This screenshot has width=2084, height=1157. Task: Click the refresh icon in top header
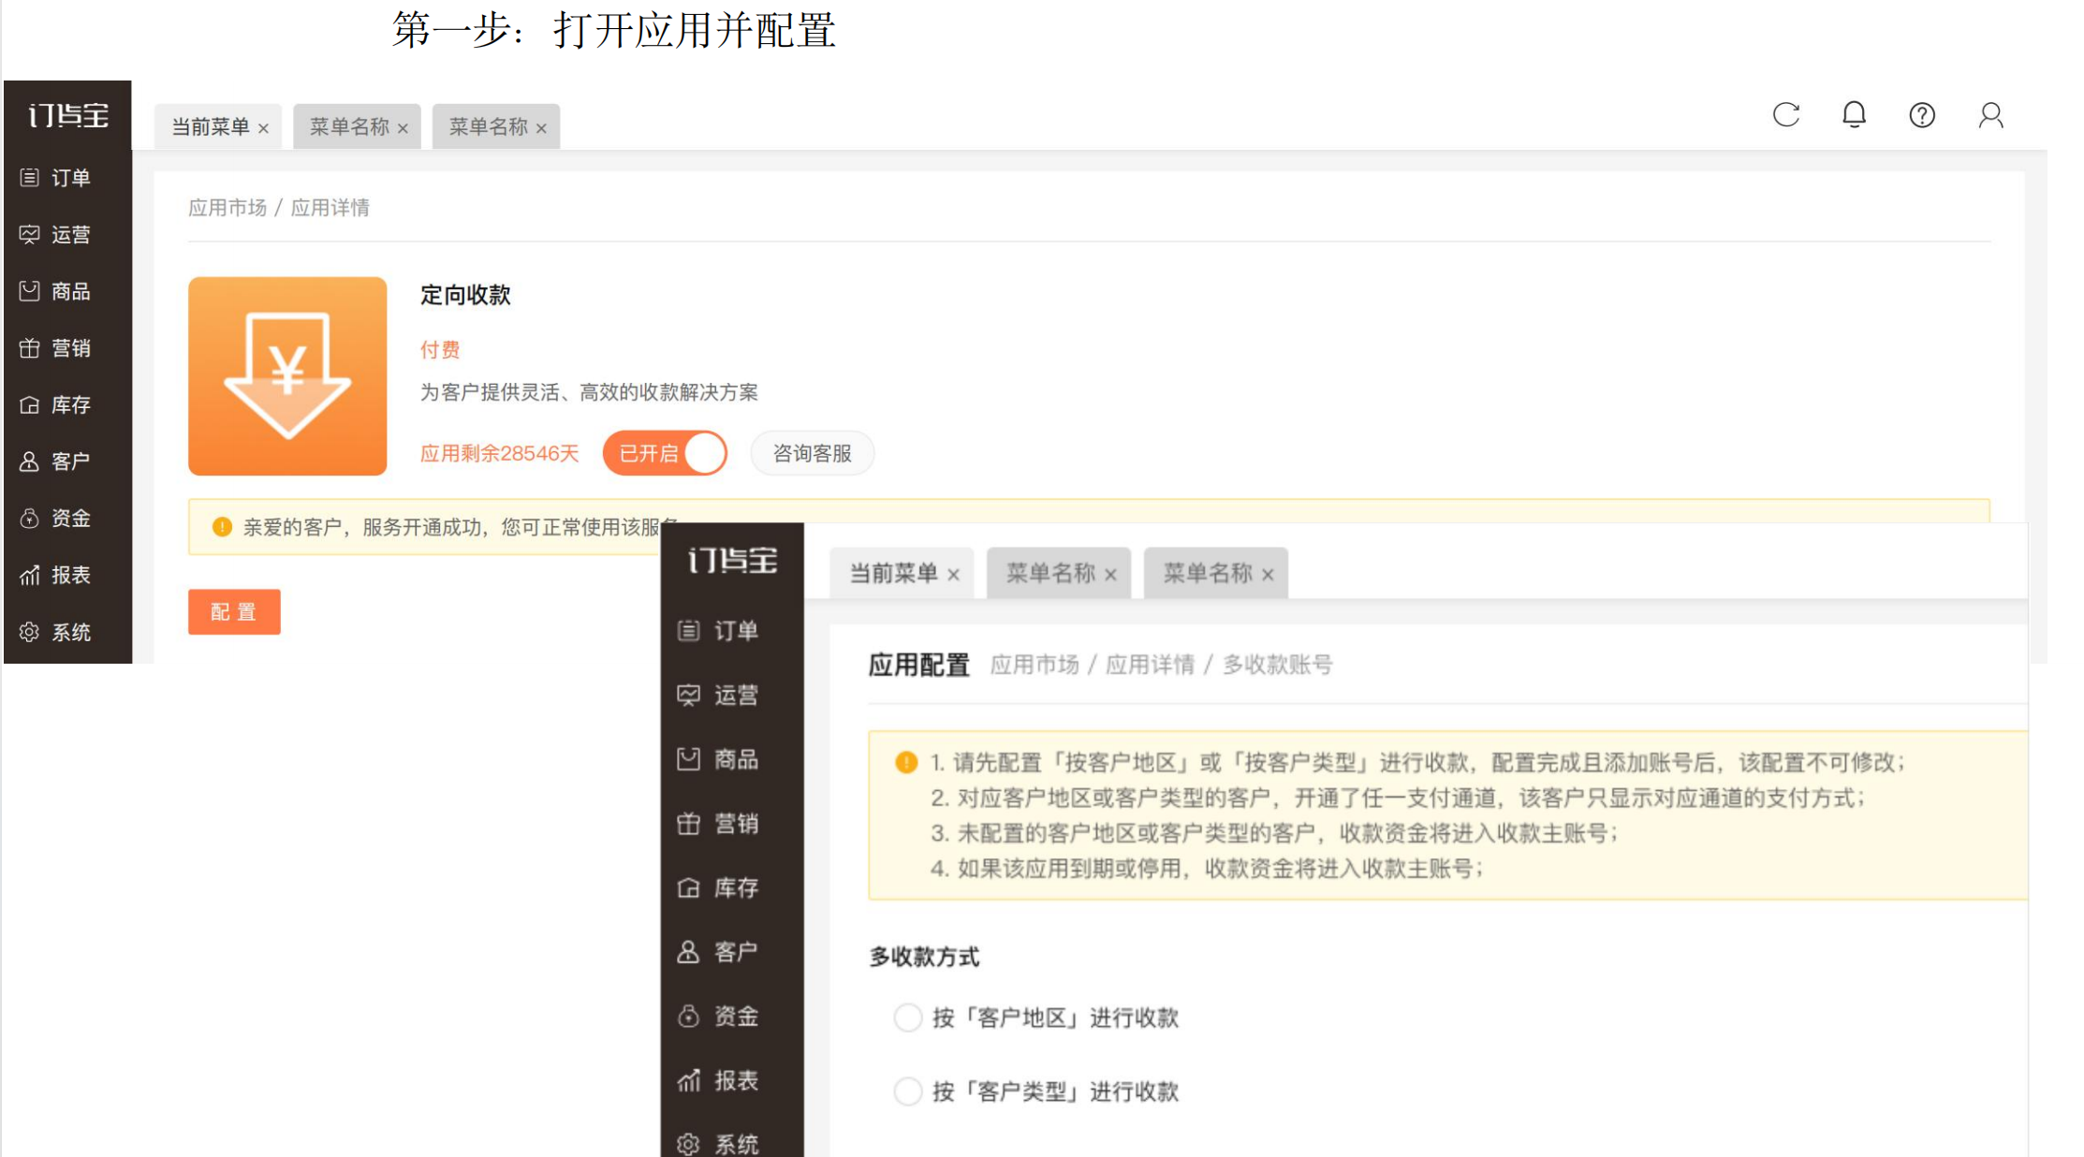[1785, 115]
